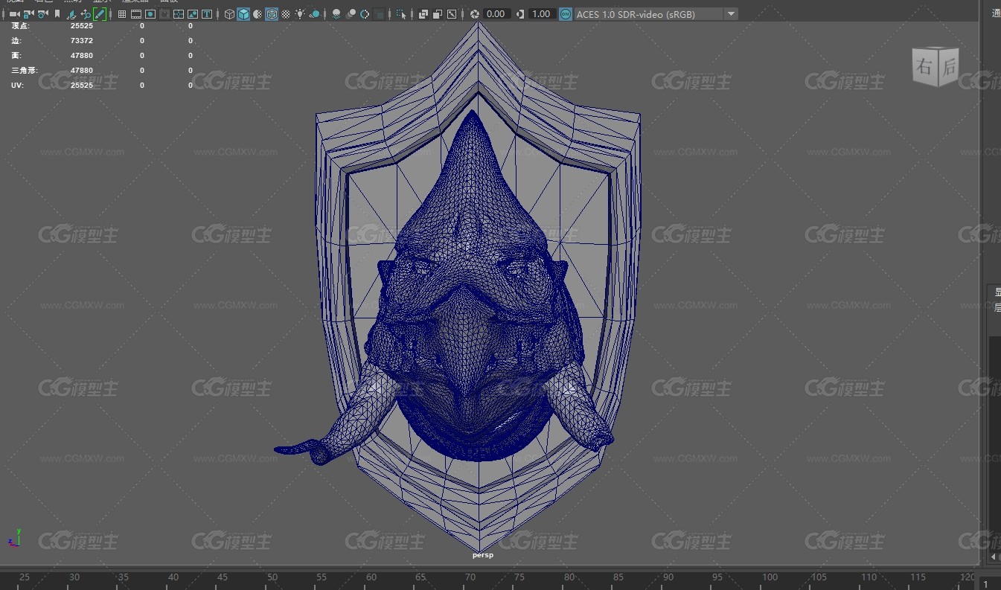Click the Exposure reset icon
This screenshot has width=1001, height=590.
[475, 14]
